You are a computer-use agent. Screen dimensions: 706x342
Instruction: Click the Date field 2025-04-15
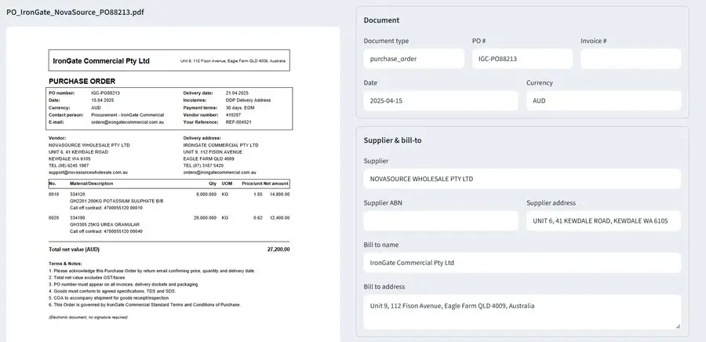click(441, 101)
